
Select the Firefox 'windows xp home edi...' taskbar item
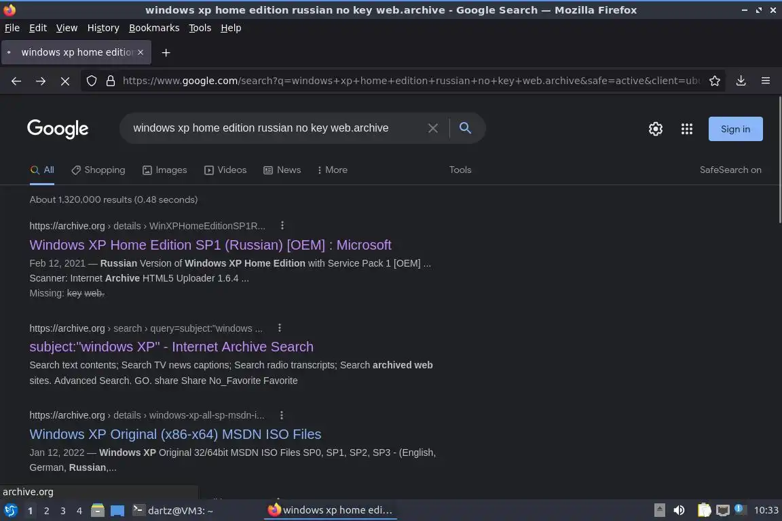point(330,510)
